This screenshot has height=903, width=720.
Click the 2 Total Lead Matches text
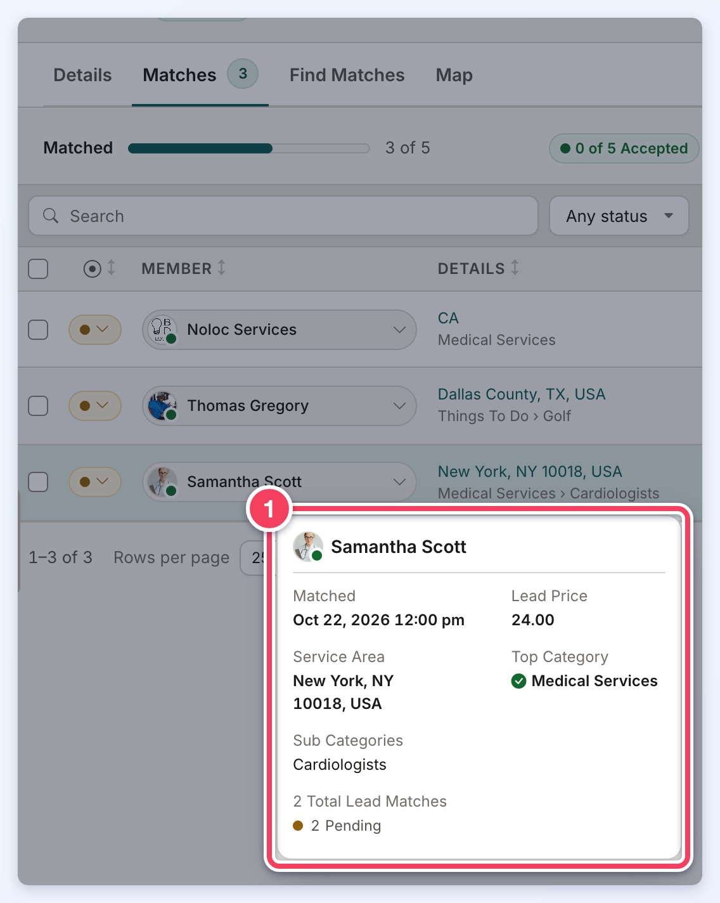point(370,802)
